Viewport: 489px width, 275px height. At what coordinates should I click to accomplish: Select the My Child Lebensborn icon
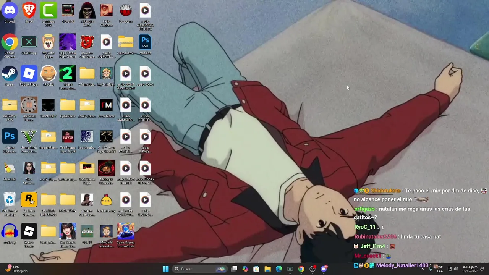tap(106, 236)
